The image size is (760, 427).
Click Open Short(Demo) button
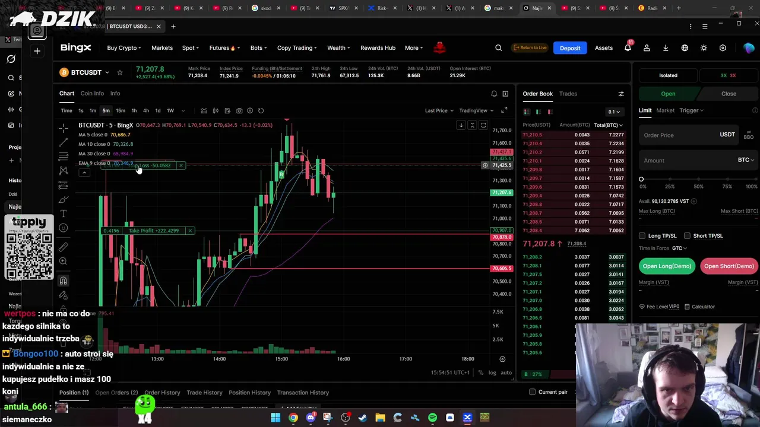pyautogui.click(x=729, y=266)
